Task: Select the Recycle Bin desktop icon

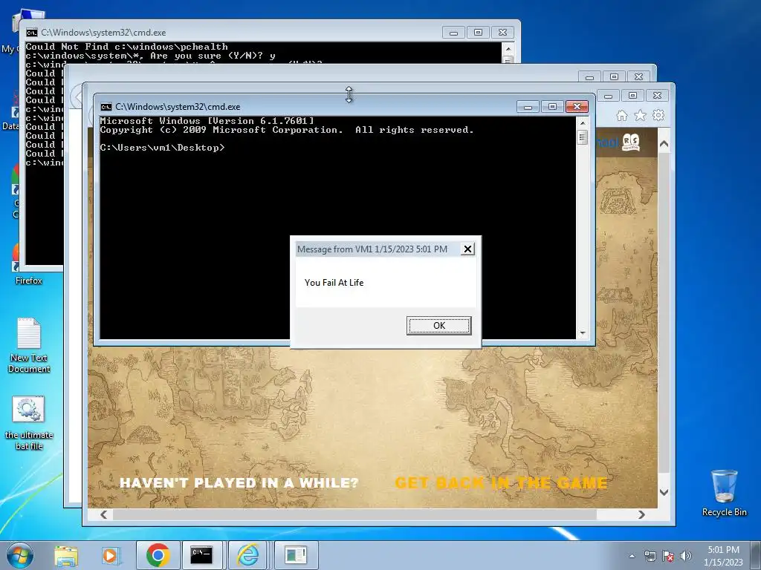Action: pyautogui.click(x=724, y=492)
